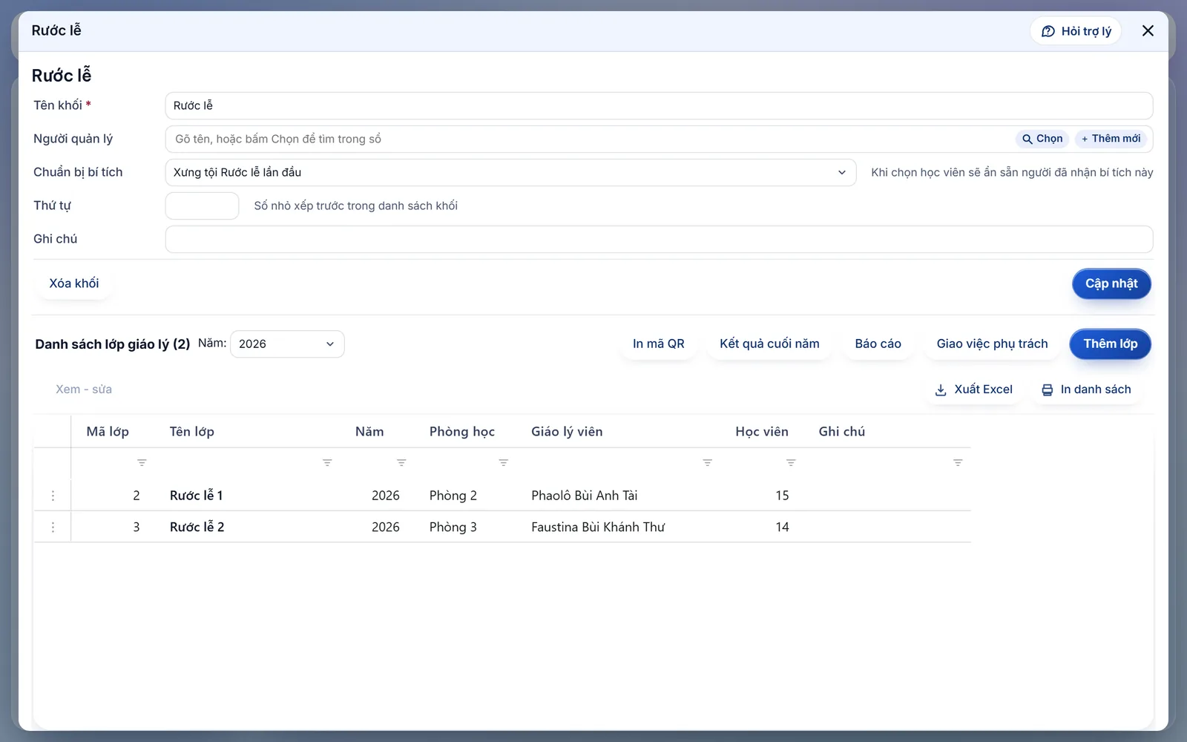Click the printer icon in In danh sách
This screenshot has height=742, width=1187.
pyautogui.click(x=1047, y=390)
